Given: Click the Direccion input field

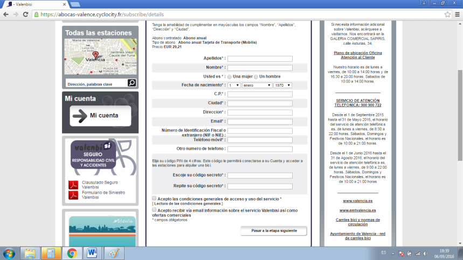Looking at the screenshot, I should coord(260,113).
